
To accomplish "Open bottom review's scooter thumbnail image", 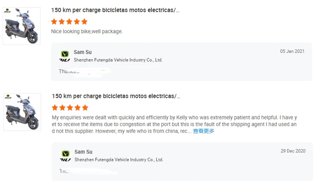I will (x=22, y=112).
